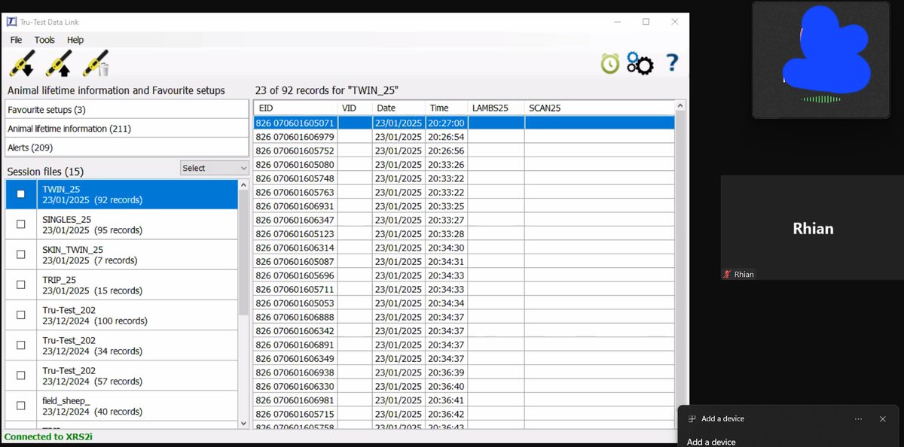Screen dimensions: 904x447
Task: Tick the field_sheep_ session checkbox
Action: click(21, 405)
